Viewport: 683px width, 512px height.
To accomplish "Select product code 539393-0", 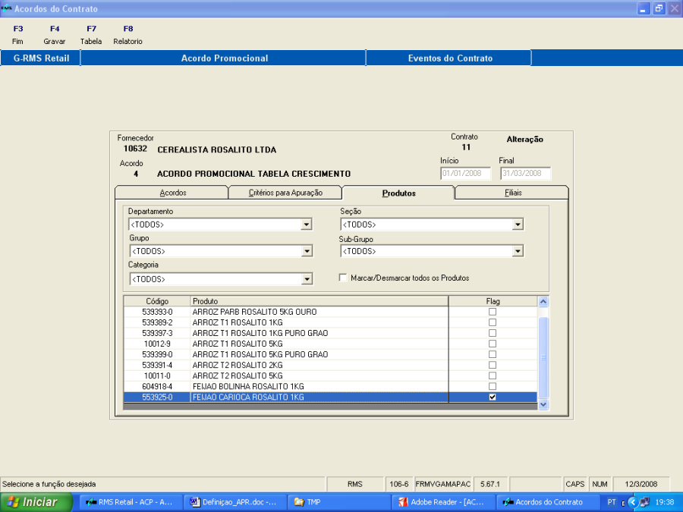I will (157, 312).
